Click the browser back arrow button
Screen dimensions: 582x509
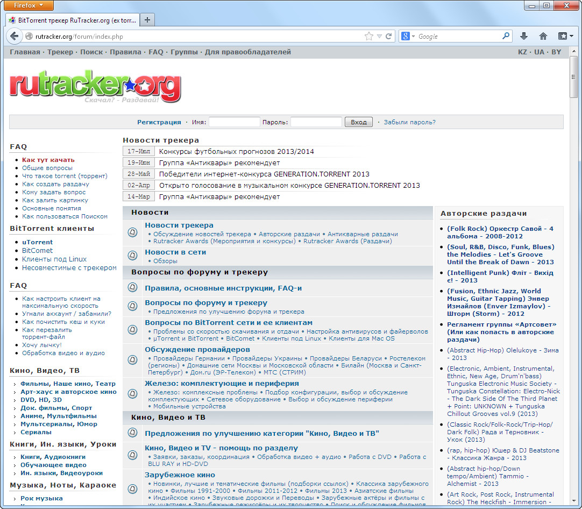tap(14, 36)
